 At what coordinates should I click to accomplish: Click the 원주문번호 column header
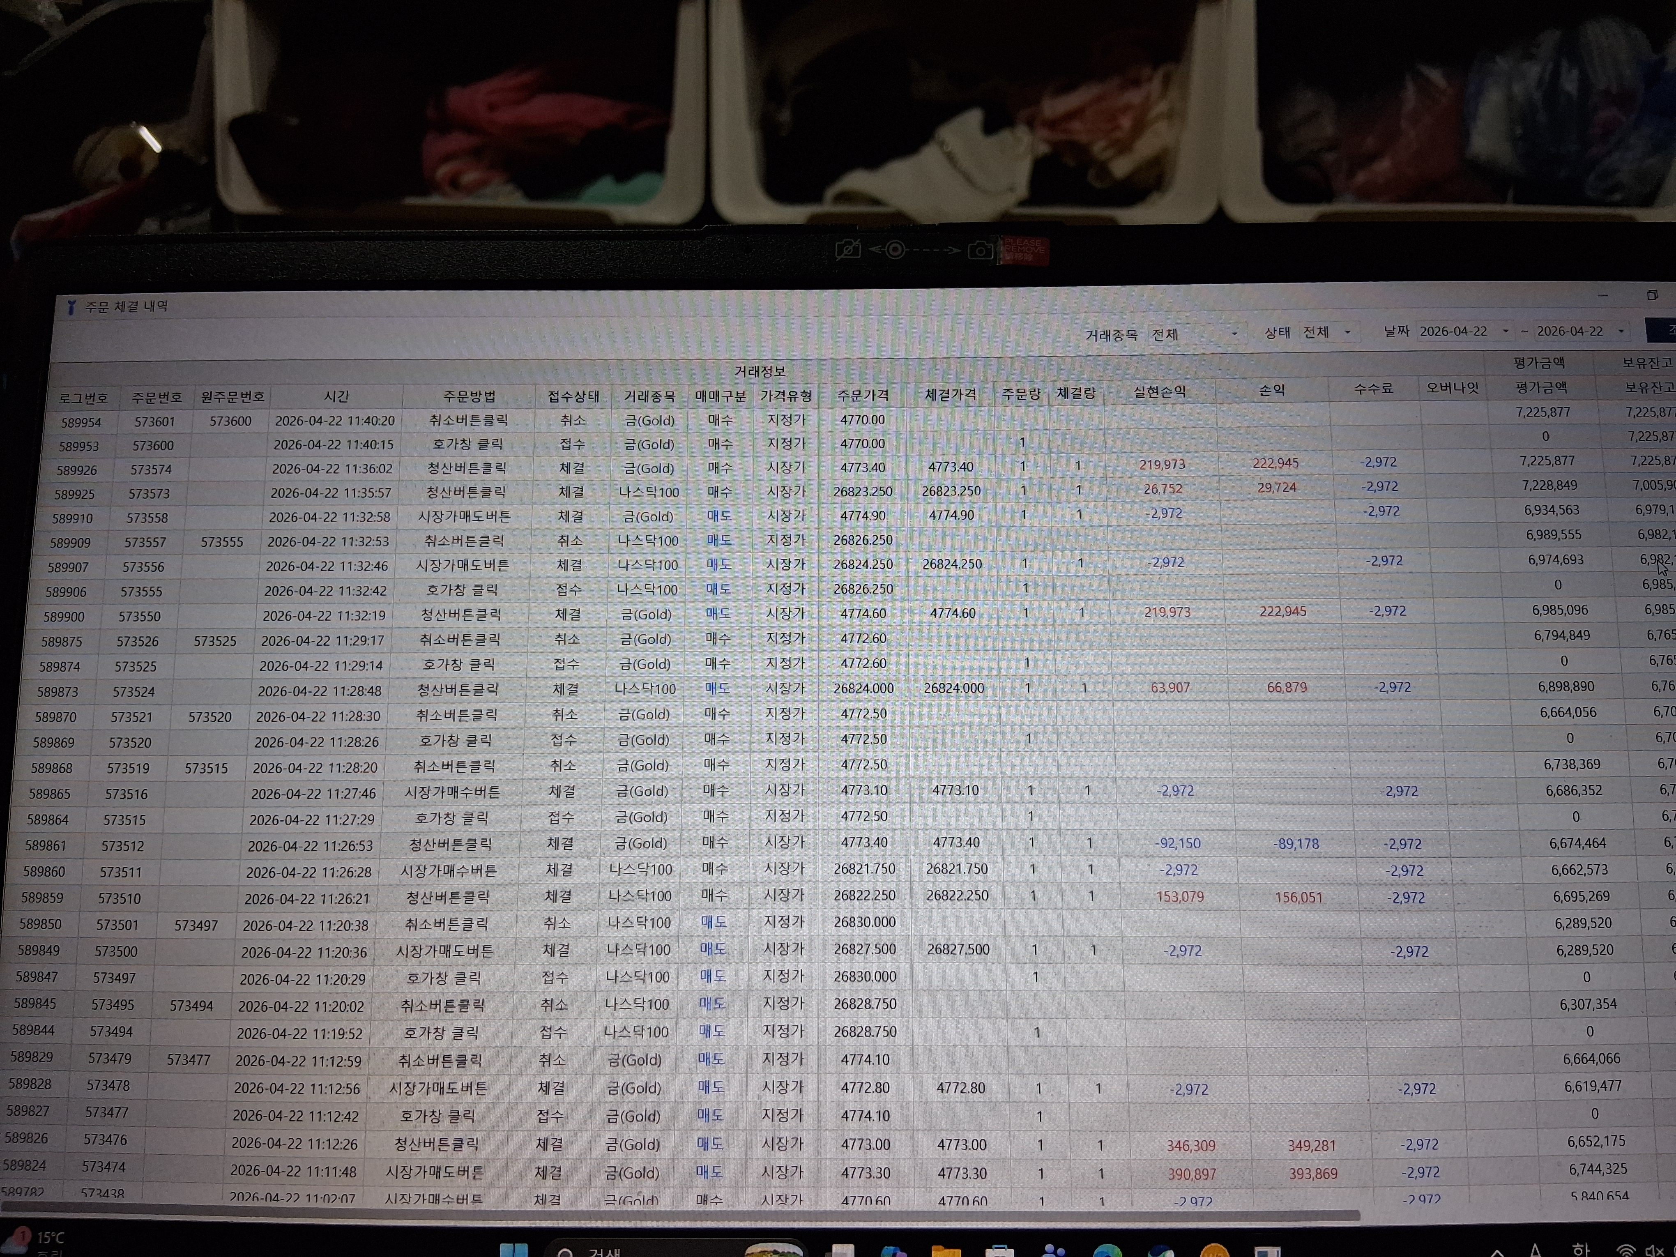233,396
